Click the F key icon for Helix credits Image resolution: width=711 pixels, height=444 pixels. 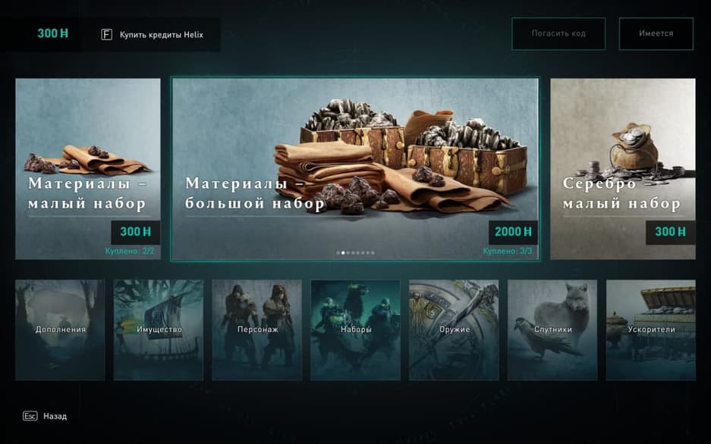pos(106,34)
